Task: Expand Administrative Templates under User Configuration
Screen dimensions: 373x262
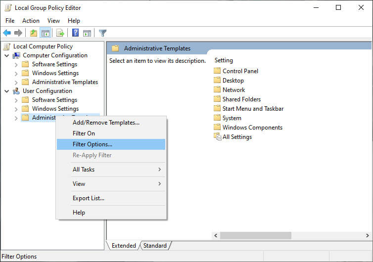Action: pos(16,118)
